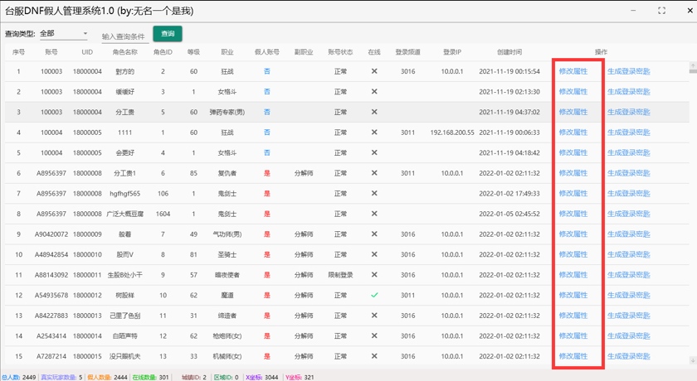Open the 查询类型 dropdown showing 全部

tap(64, 34)
